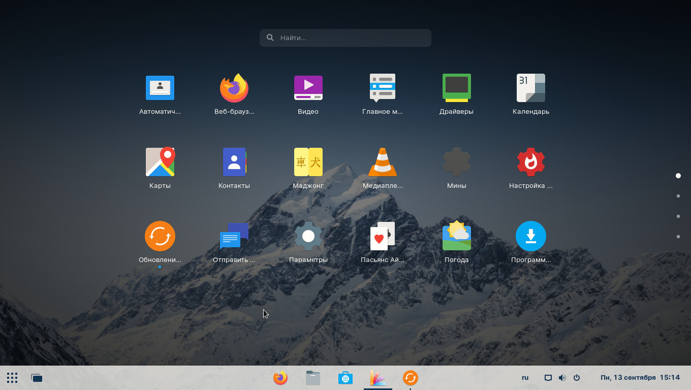Viewport: 691px width, 390px height.
Task: Go to the fourth app page dot
Action: [x=678, y=236]
